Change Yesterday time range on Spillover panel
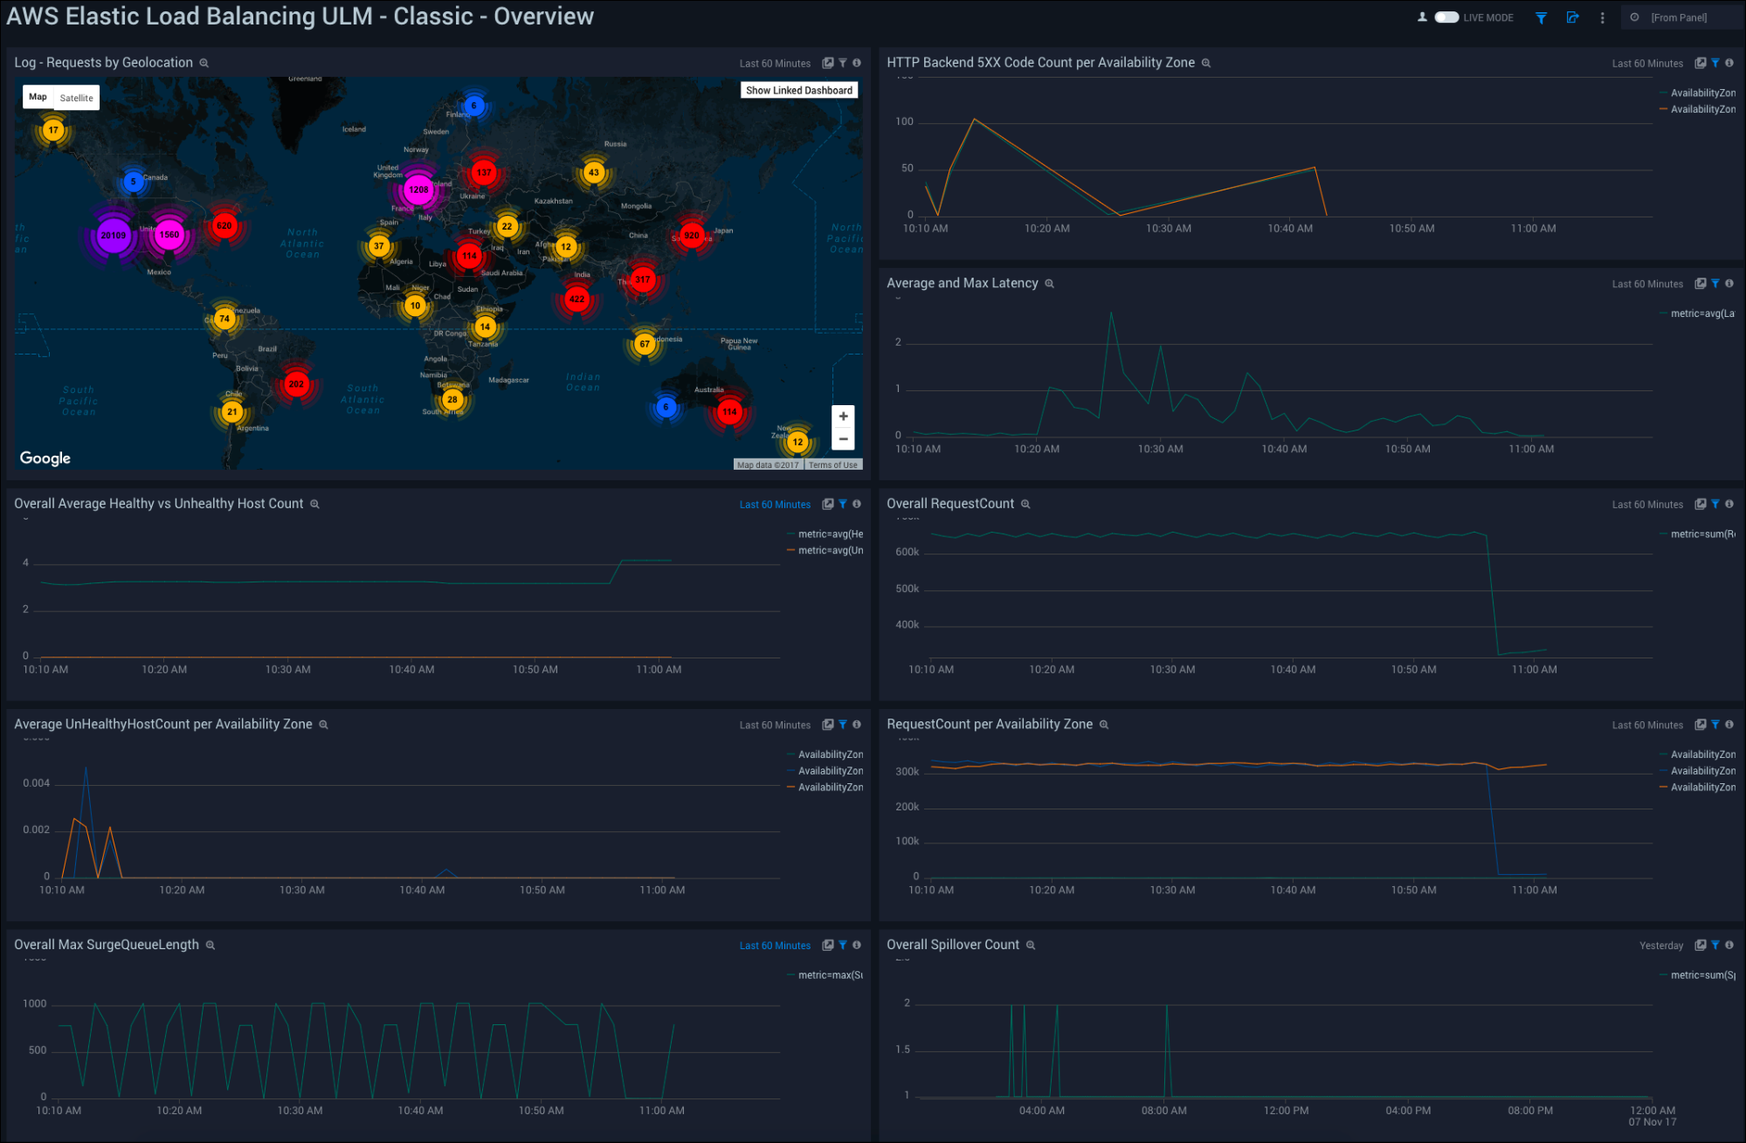 (1661, 946)
